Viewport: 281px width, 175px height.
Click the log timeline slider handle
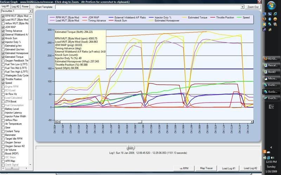coord(130,148)
